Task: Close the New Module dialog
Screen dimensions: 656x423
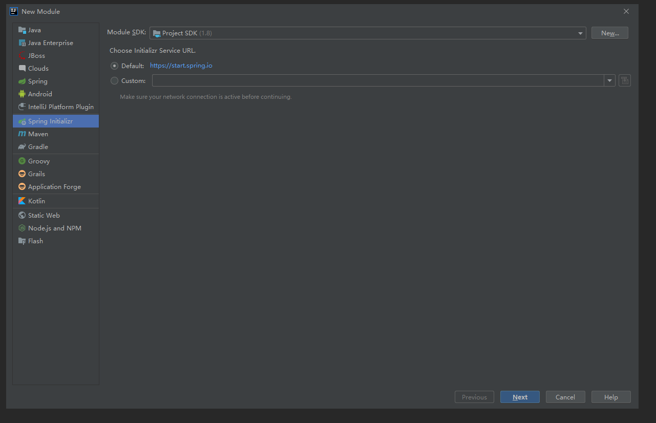Action: (x=626, y=11)
